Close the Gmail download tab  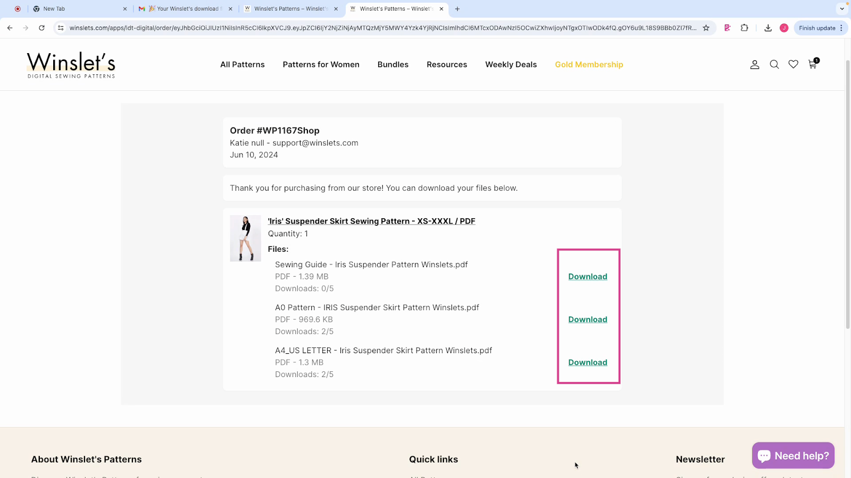(230, 9)
